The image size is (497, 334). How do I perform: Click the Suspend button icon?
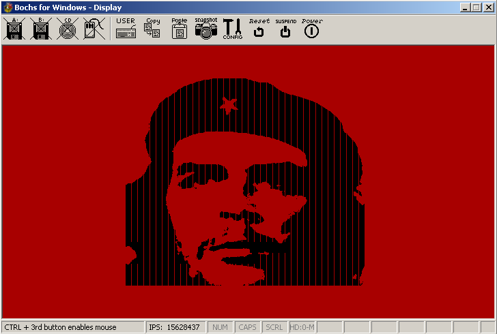coord(285,29)
